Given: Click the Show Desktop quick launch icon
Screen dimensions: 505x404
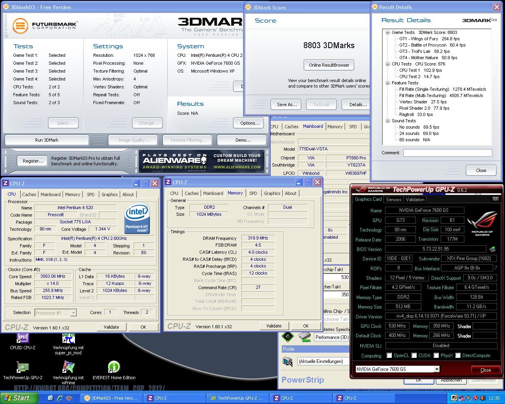Looking at the screenshot, I should tap(50, 398).
